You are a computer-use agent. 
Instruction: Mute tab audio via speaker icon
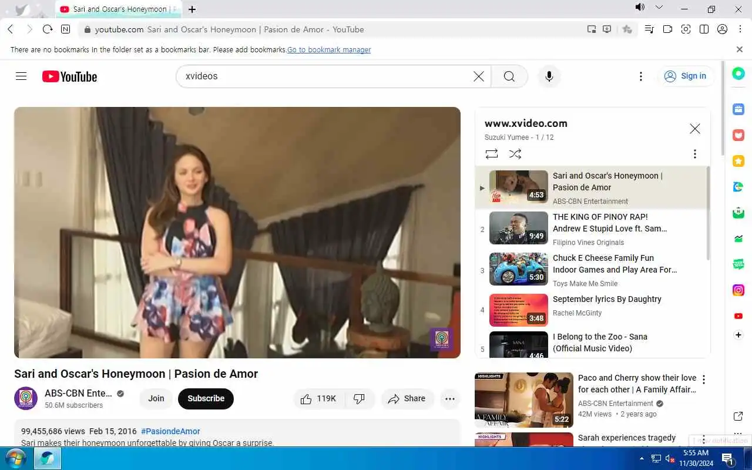[x=640, y=8]
